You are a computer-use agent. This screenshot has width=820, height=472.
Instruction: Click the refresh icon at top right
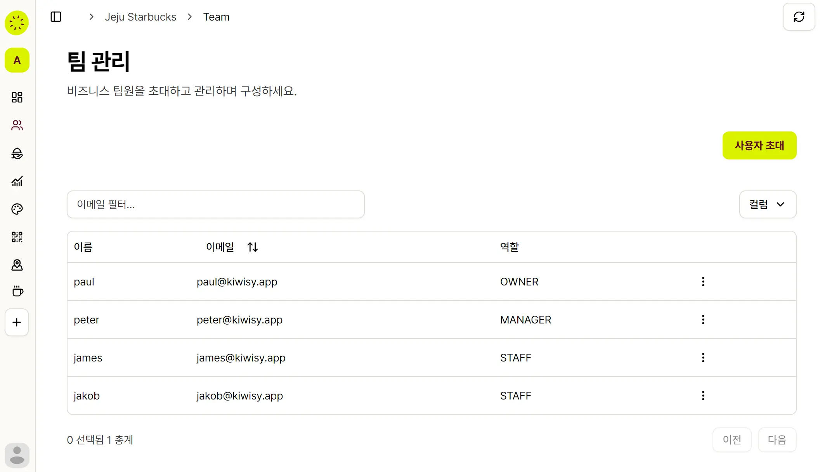coord(799,17)
